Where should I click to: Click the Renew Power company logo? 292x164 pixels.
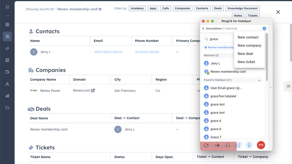tap(34, 90)
